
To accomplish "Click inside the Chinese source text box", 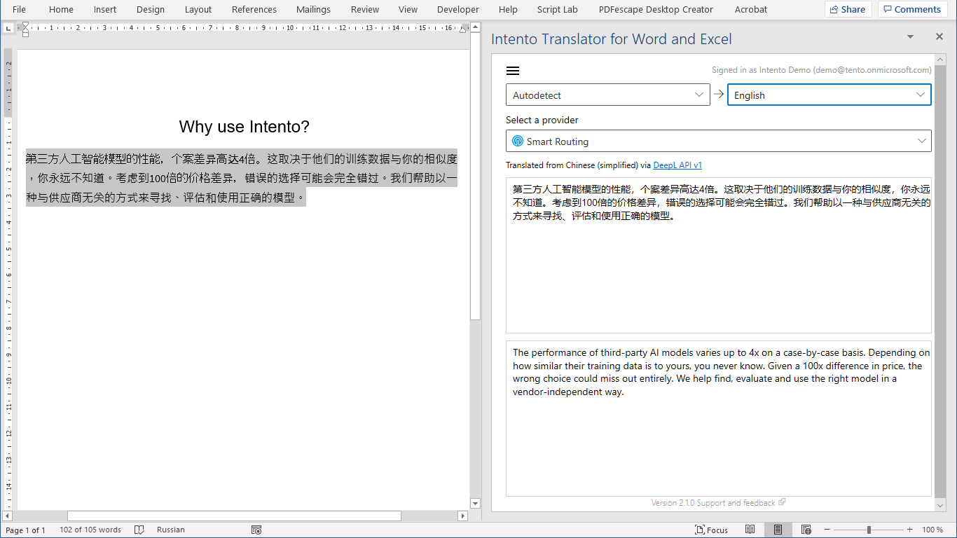I will 719,255.
